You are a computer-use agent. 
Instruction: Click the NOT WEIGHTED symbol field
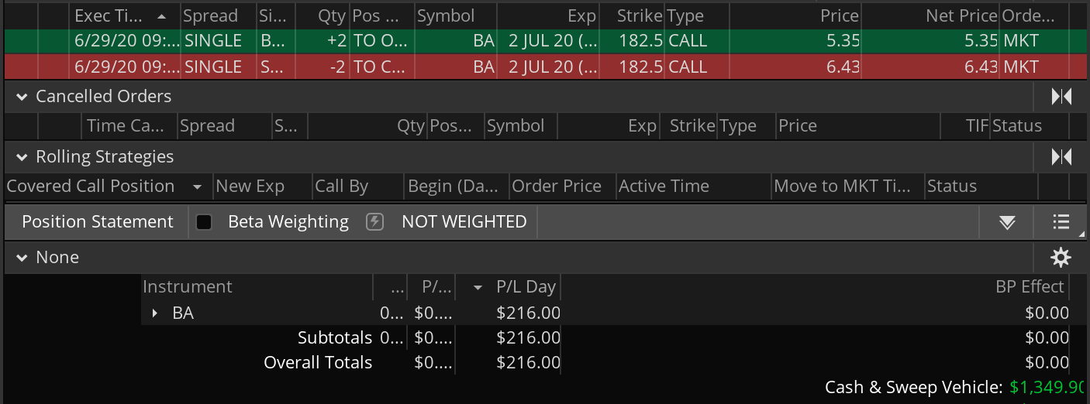(x=464, y=222)
